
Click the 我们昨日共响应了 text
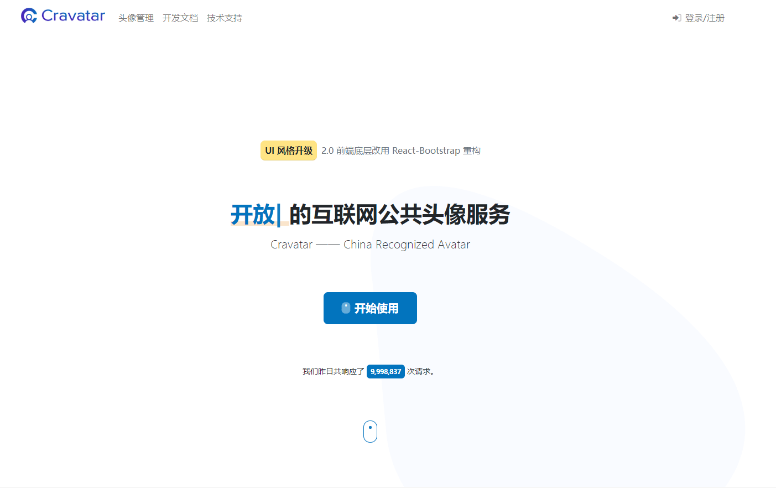(x=333, y=372)
